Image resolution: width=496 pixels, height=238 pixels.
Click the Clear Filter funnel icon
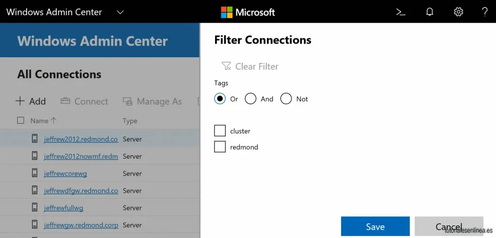[x=226, y=66]
